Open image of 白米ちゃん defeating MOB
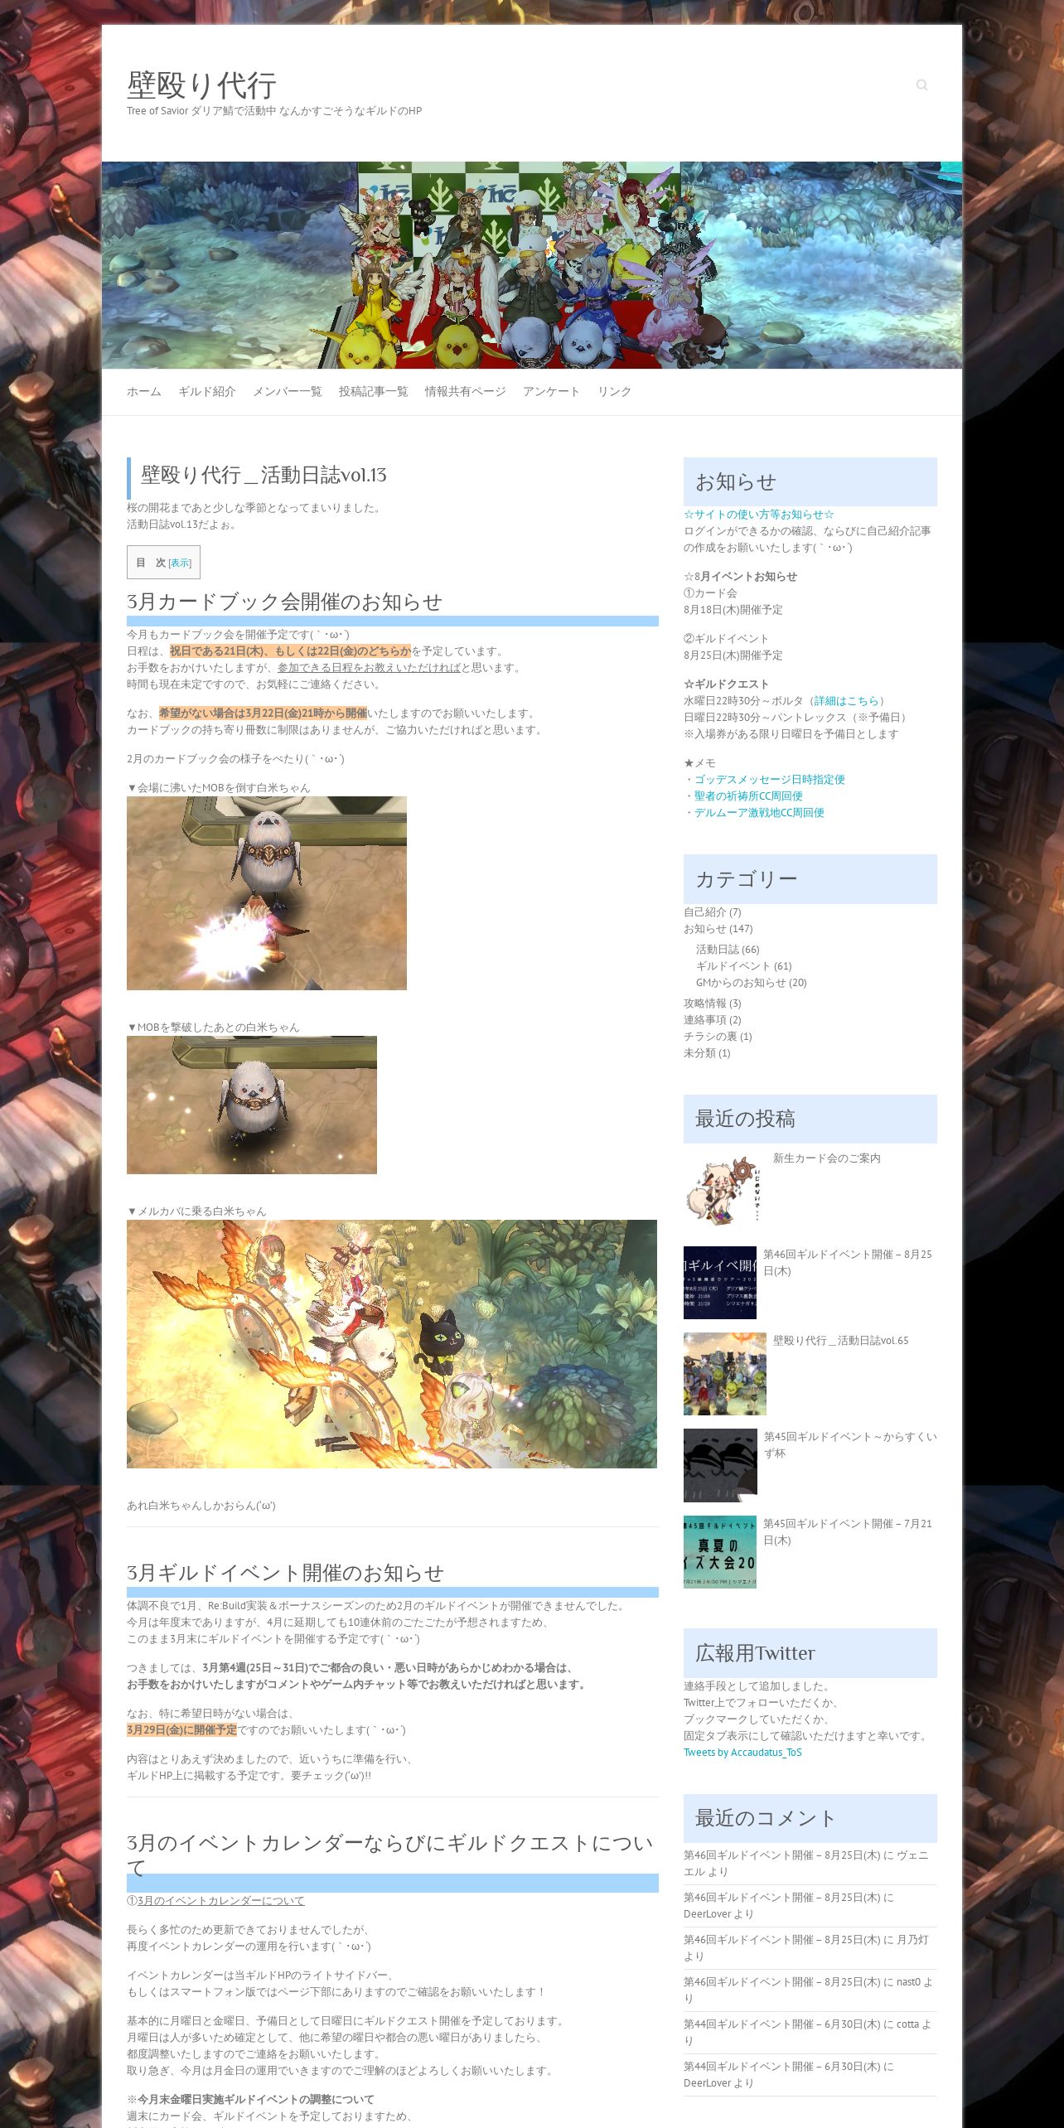 267,893
